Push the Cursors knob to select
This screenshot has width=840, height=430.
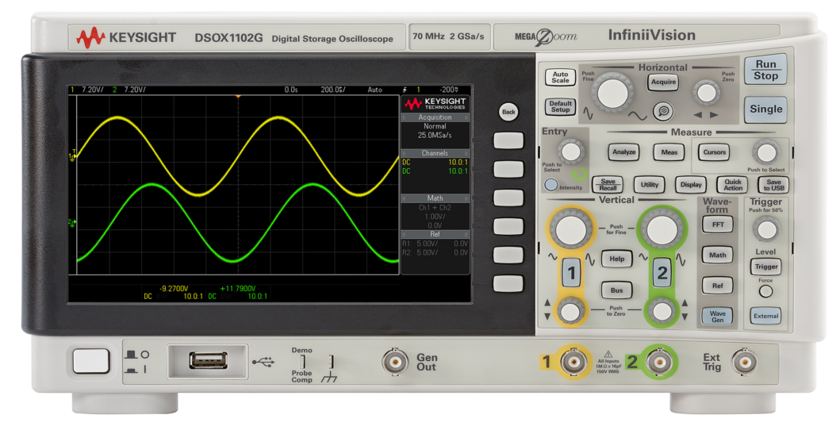[765, 152]
